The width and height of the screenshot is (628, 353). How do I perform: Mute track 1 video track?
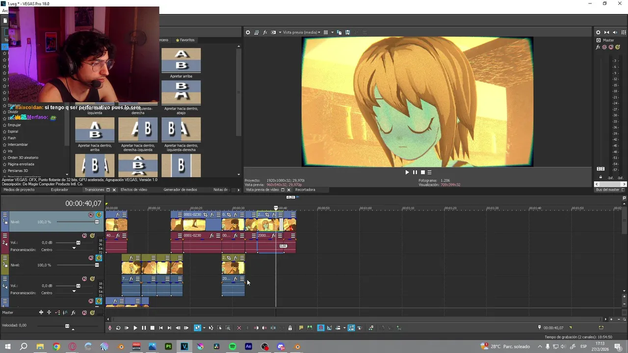(x=91, y=215)
